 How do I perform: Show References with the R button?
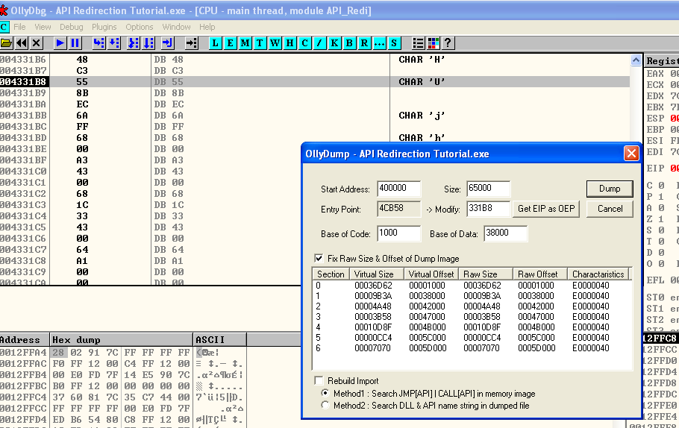click(x=364, y=43)
